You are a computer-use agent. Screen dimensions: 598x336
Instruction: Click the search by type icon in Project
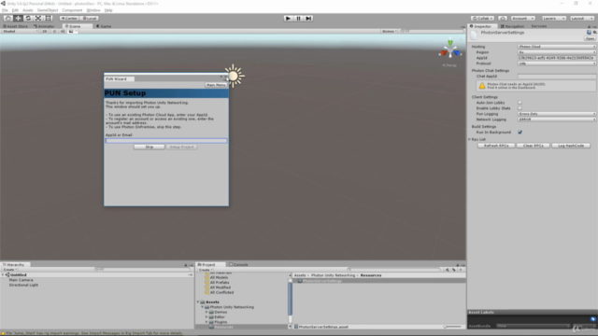click(x=447, y=270)
